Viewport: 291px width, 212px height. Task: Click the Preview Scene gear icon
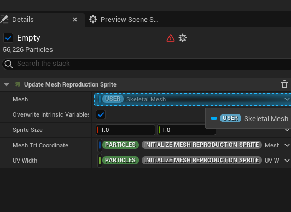[93, 19]
